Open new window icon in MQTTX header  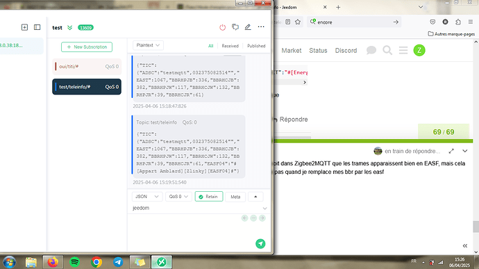(235, 27)
